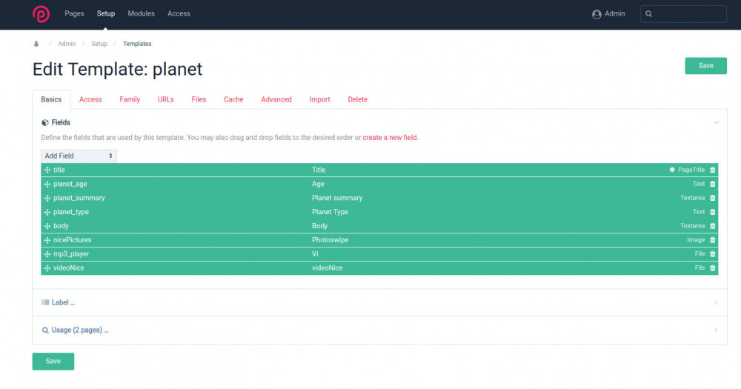The image size is (741, 389).
Task: Remove videoNice field using its trash icon
Action: [x=713, y=268]
